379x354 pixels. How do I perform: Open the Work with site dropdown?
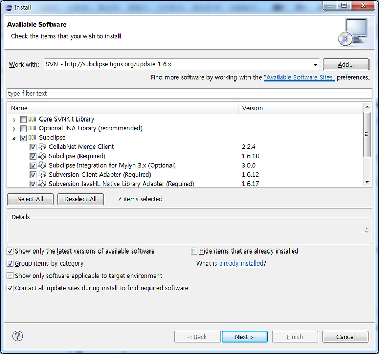(315, 65)
